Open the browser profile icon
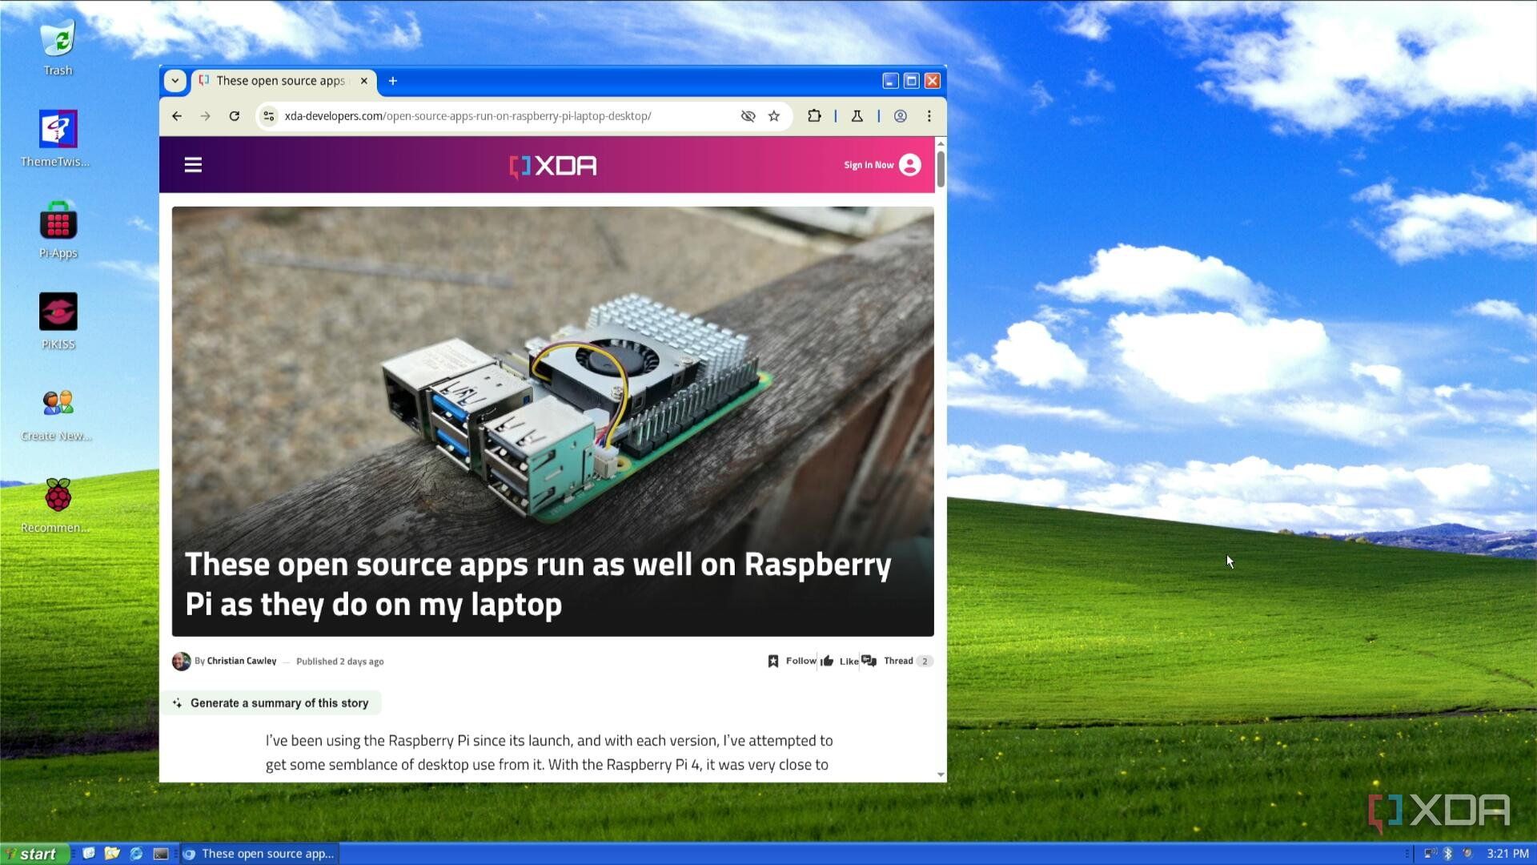 click(x=901, y=116)
